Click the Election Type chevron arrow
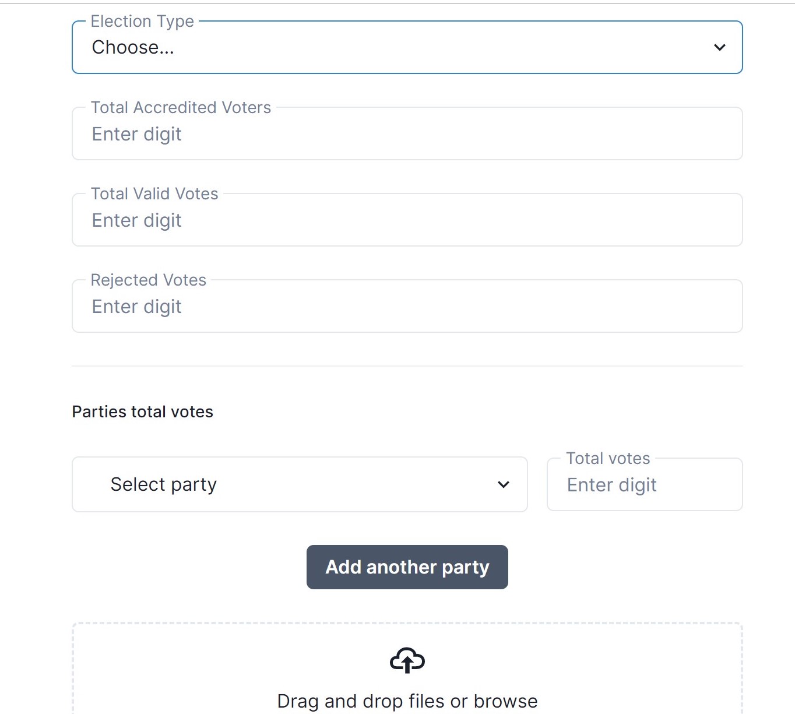795x714 pixels. pyautogui.click(x=720, y=47)
